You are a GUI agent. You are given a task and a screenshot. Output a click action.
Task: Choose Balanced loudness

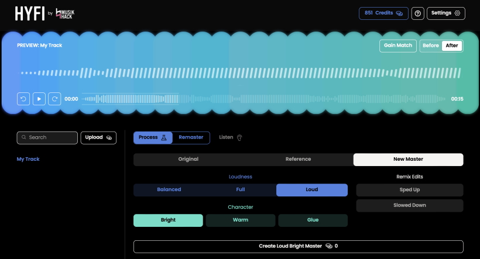tap(169, 190)
